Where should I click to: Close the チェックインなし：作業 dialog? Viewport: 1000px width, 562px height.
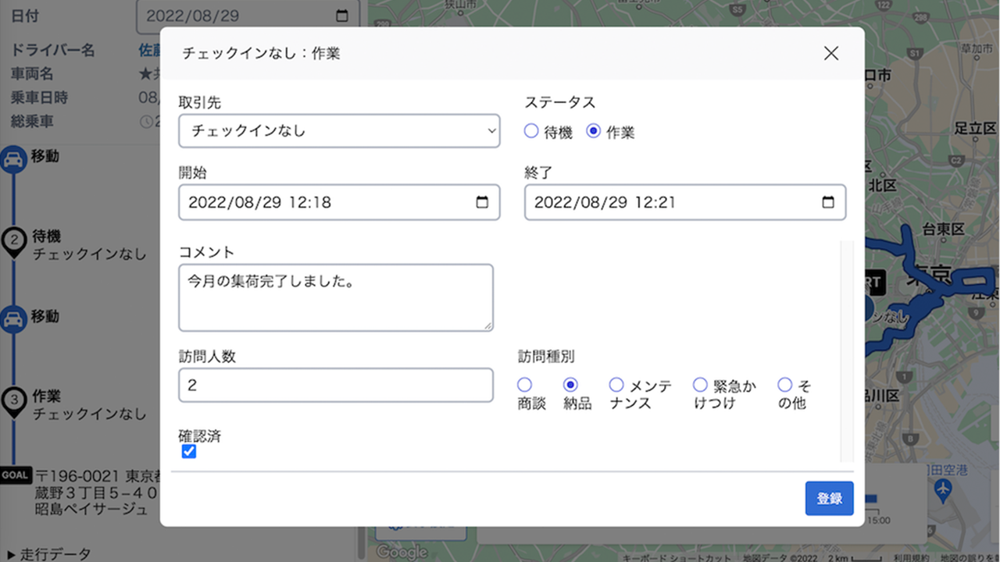pyautogui.click(x=831, y=53)
